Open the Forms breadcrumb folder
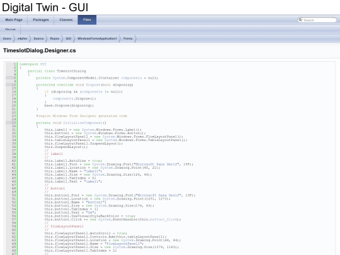 click(128, 38)
